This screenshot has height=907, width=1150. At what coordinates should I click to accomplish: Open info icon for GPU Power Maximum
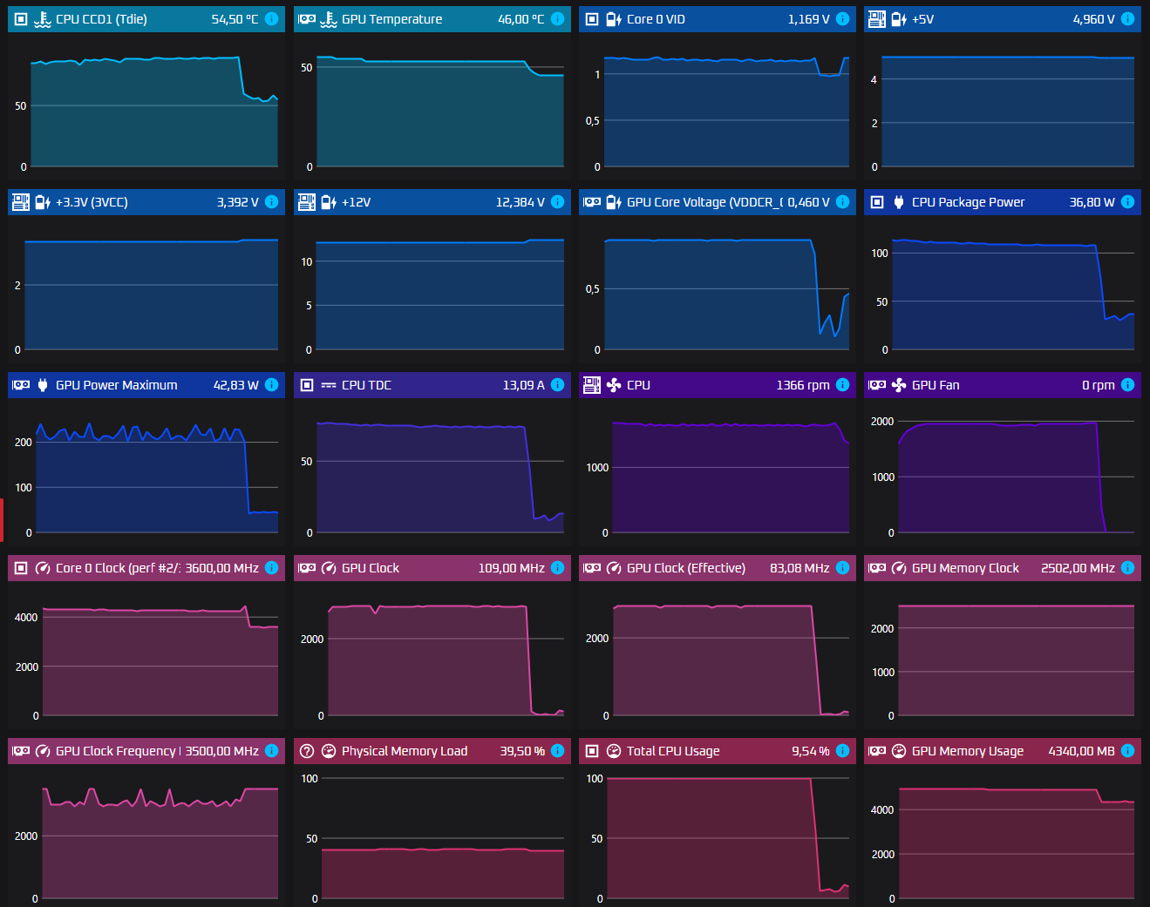(272, 385)
